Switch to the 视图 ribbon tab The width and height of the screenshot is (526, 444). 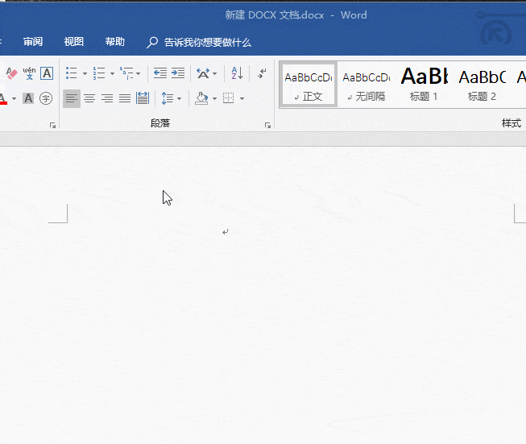tap(74, 42)
